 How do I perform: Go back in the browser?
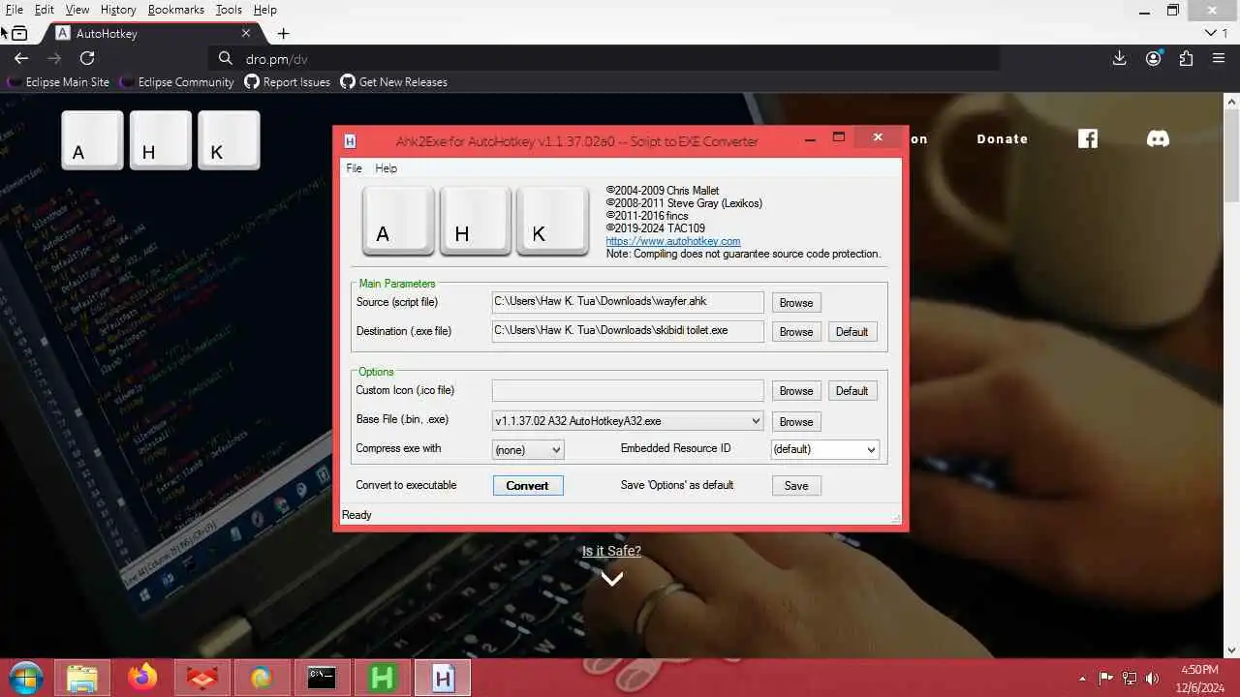click(x=21, y=58)
